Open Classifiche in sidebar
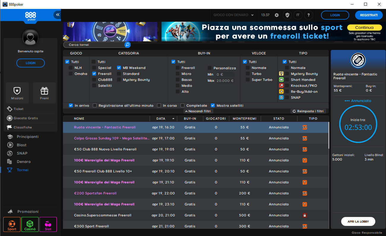Screen dimensions: 386x236 click(x=23, y=127)
